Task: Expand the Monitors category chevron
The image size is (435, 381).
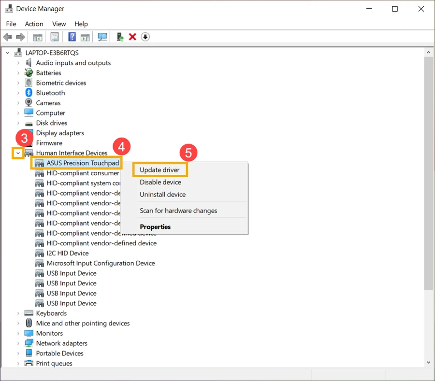Action: point(18,333)
